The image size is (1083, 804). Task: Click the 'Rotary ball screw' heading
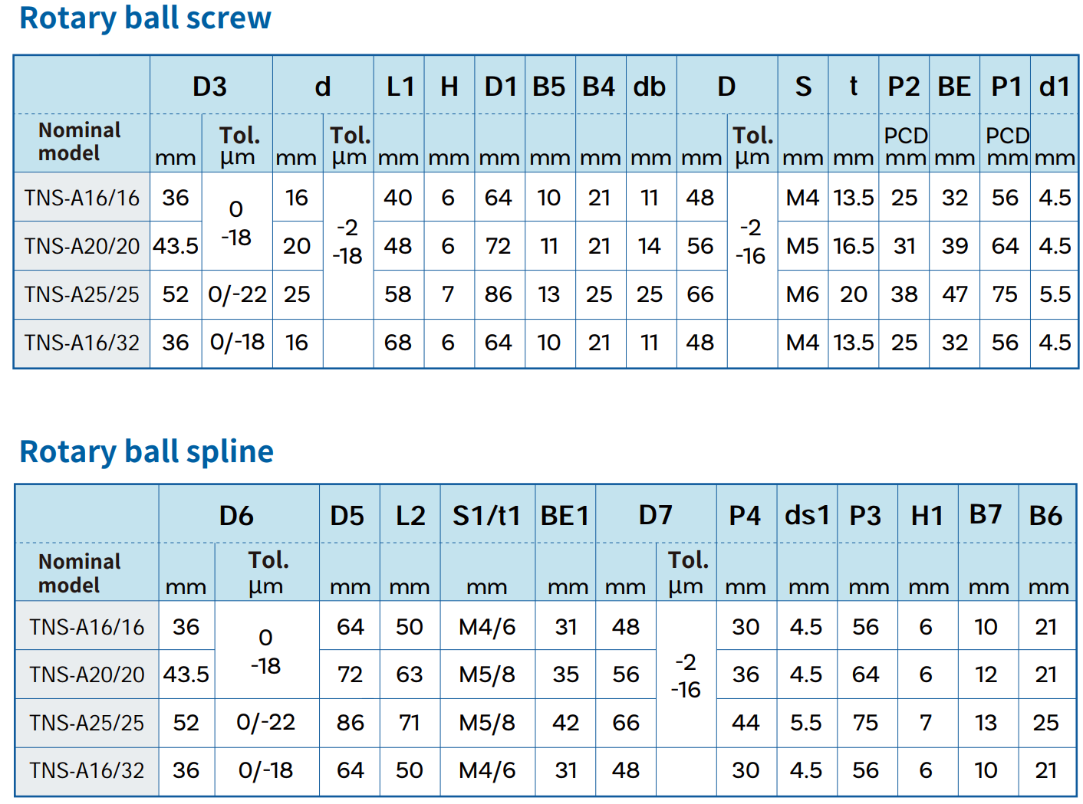coord(145,18)
